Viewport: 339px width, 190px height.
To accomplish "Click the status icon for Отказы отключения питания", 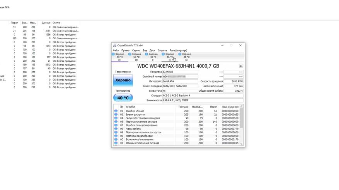I will 116,143.
